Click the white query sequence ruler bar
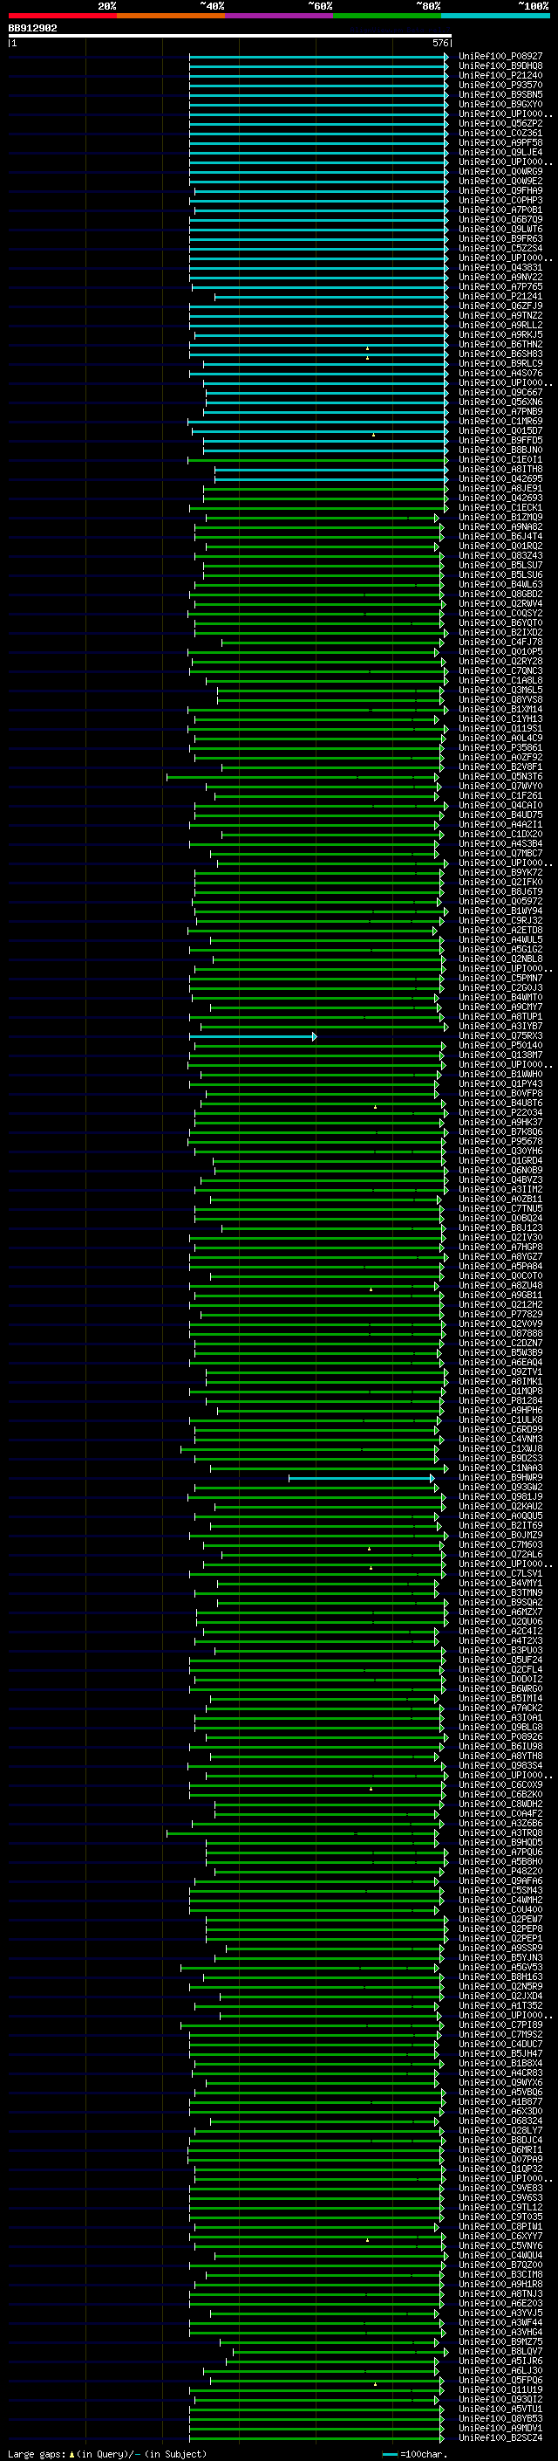The width and height of the screenshot is (558, 2461). pyautogui.click(x=229, y=37)
